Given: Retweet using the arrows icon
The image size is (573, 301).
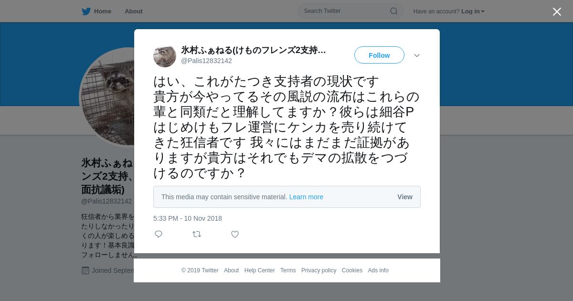Looking at the screenshot, I should tap(197, 234).
